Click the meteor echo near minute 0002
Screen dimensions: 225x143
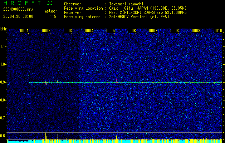[46, 83]
